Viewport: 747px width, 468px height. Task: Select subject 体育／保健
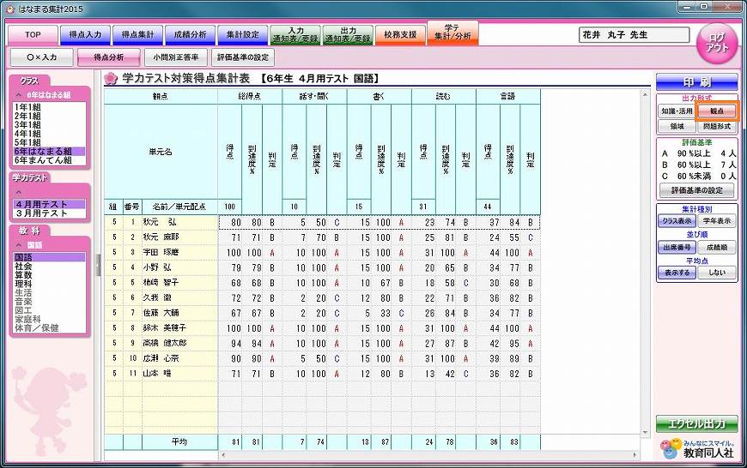coord(50,328)
